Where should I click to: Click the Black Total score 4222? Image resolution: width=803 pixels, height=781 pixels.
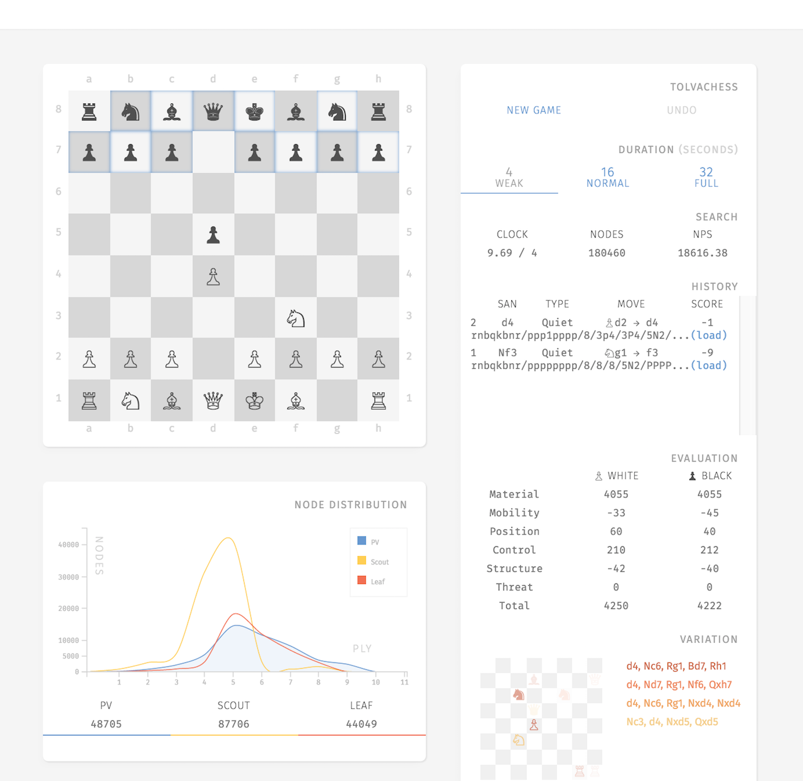pos(710,606)
